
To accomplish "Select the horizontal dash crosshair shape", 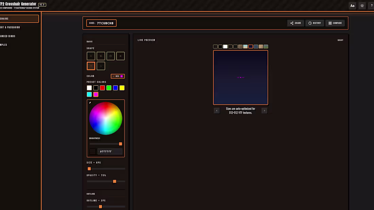I will (x=91, y=66).
